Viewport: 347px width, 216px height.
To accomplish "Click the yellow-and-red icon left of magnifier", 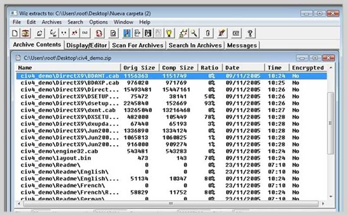I will [183, 33].
